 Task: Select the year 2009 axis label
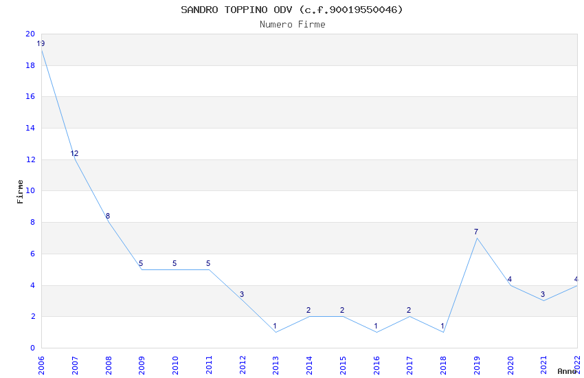pos(142,365)
